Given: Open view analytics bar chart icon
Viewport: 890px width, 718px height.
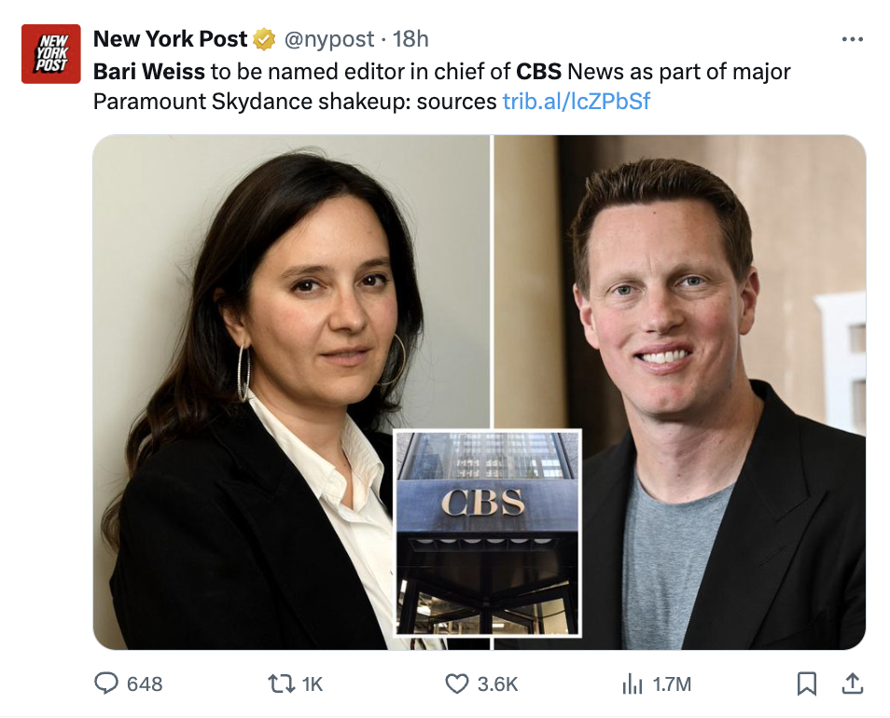Looking at the screenshot, I should click(x=632, y=683).
